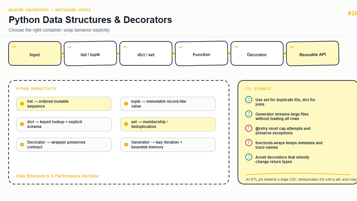Image resolution: width=357 pixels, height=201 pixels.
Task: Click the green check icon for 'Avoid decorators that silently'
Action: 248,157
